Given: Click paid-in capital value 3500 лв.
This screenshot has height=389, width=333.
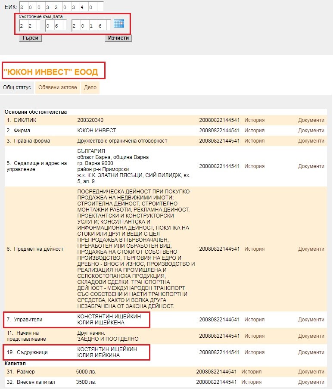Looking at the screenshot, I should coord(86,382).
